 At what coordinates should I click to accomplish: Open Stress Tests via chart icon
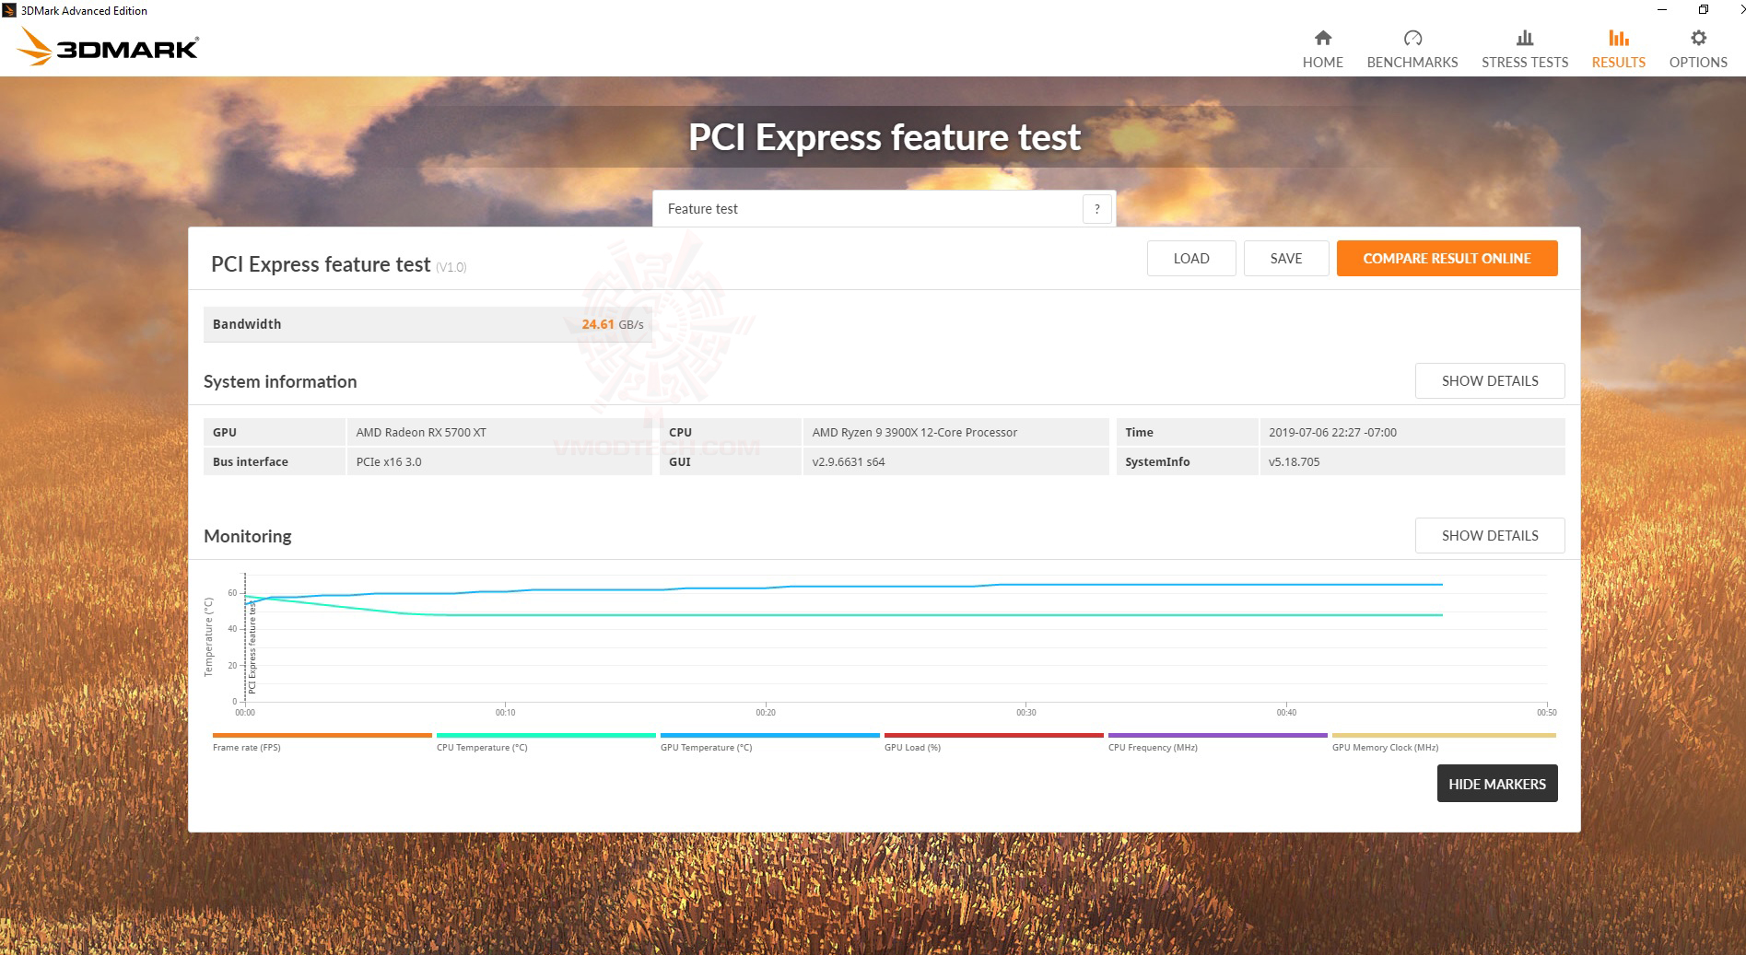click(x=1525, y=38)
